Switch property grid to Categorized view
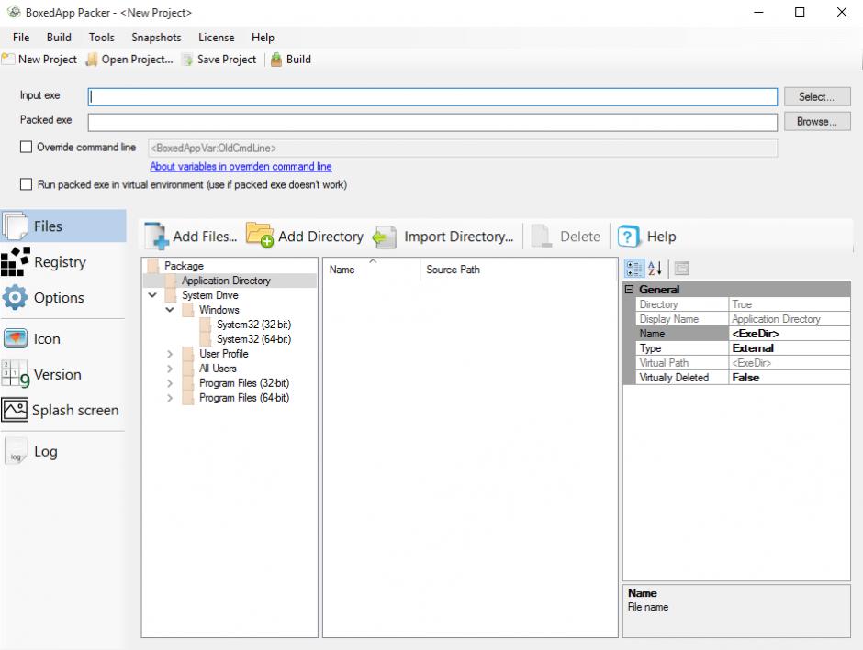Image resolution: width=863 pixels, height=650 pixels. click(x=633, y=268)
